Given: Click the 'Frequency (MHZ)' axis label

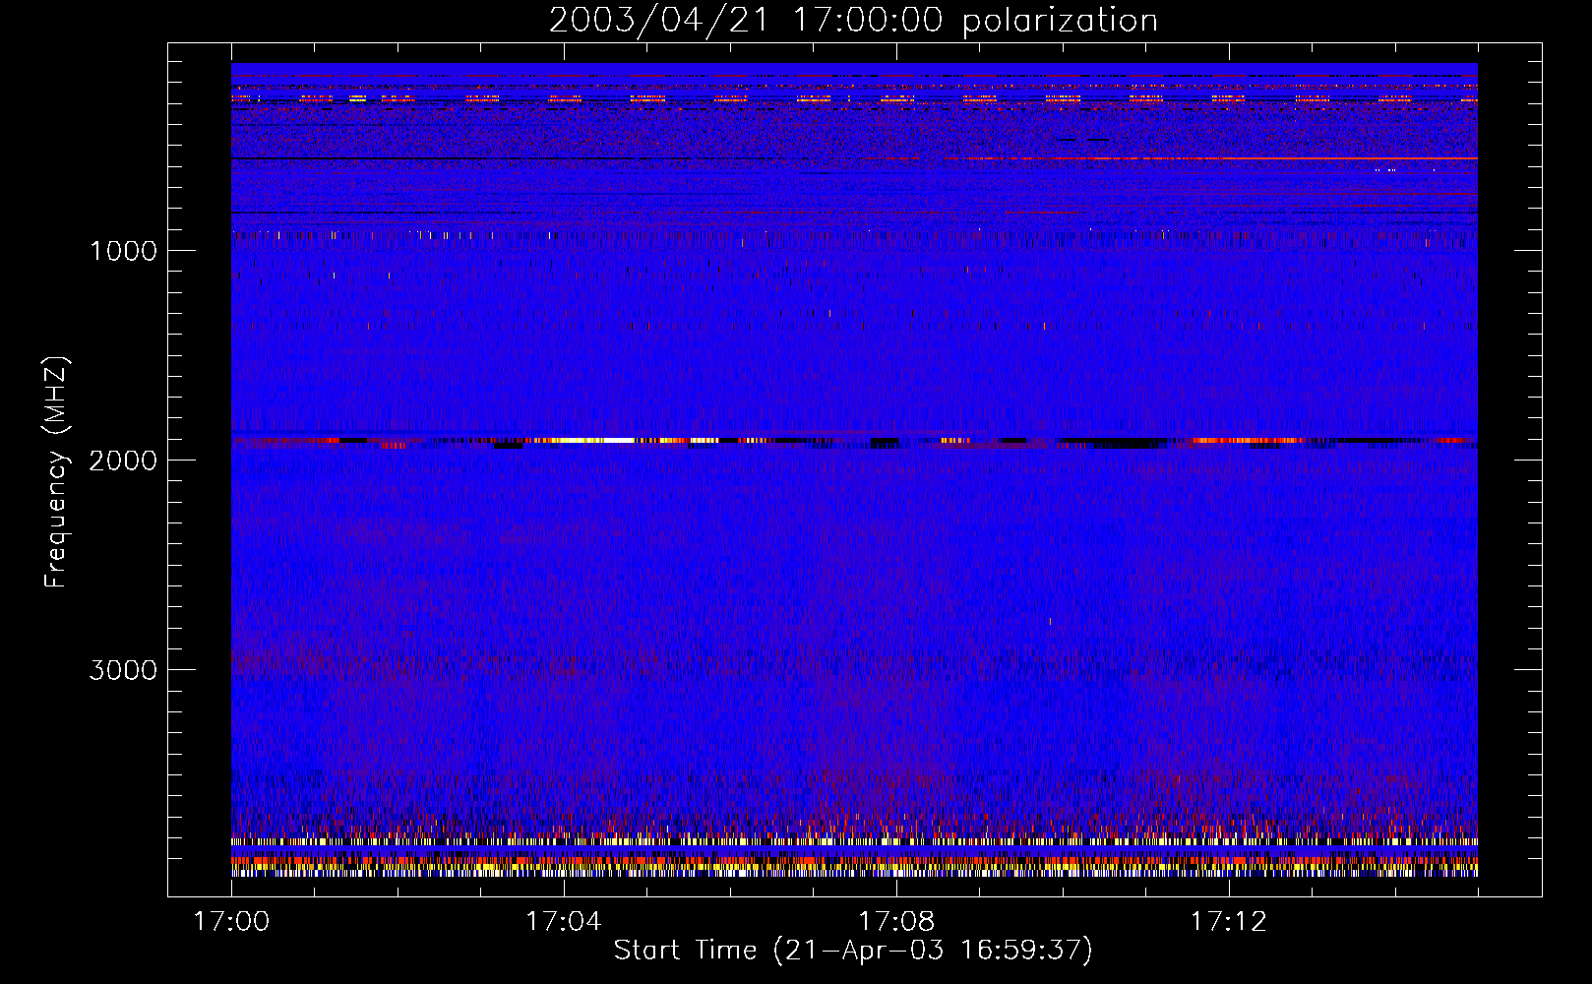Looking at the screenshot, I should pos(56,472).
